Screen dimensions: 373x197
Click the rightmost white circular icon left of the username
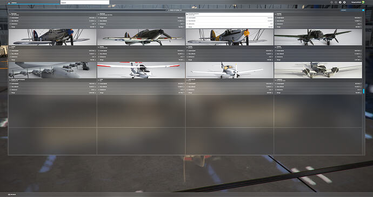point(344,2)
